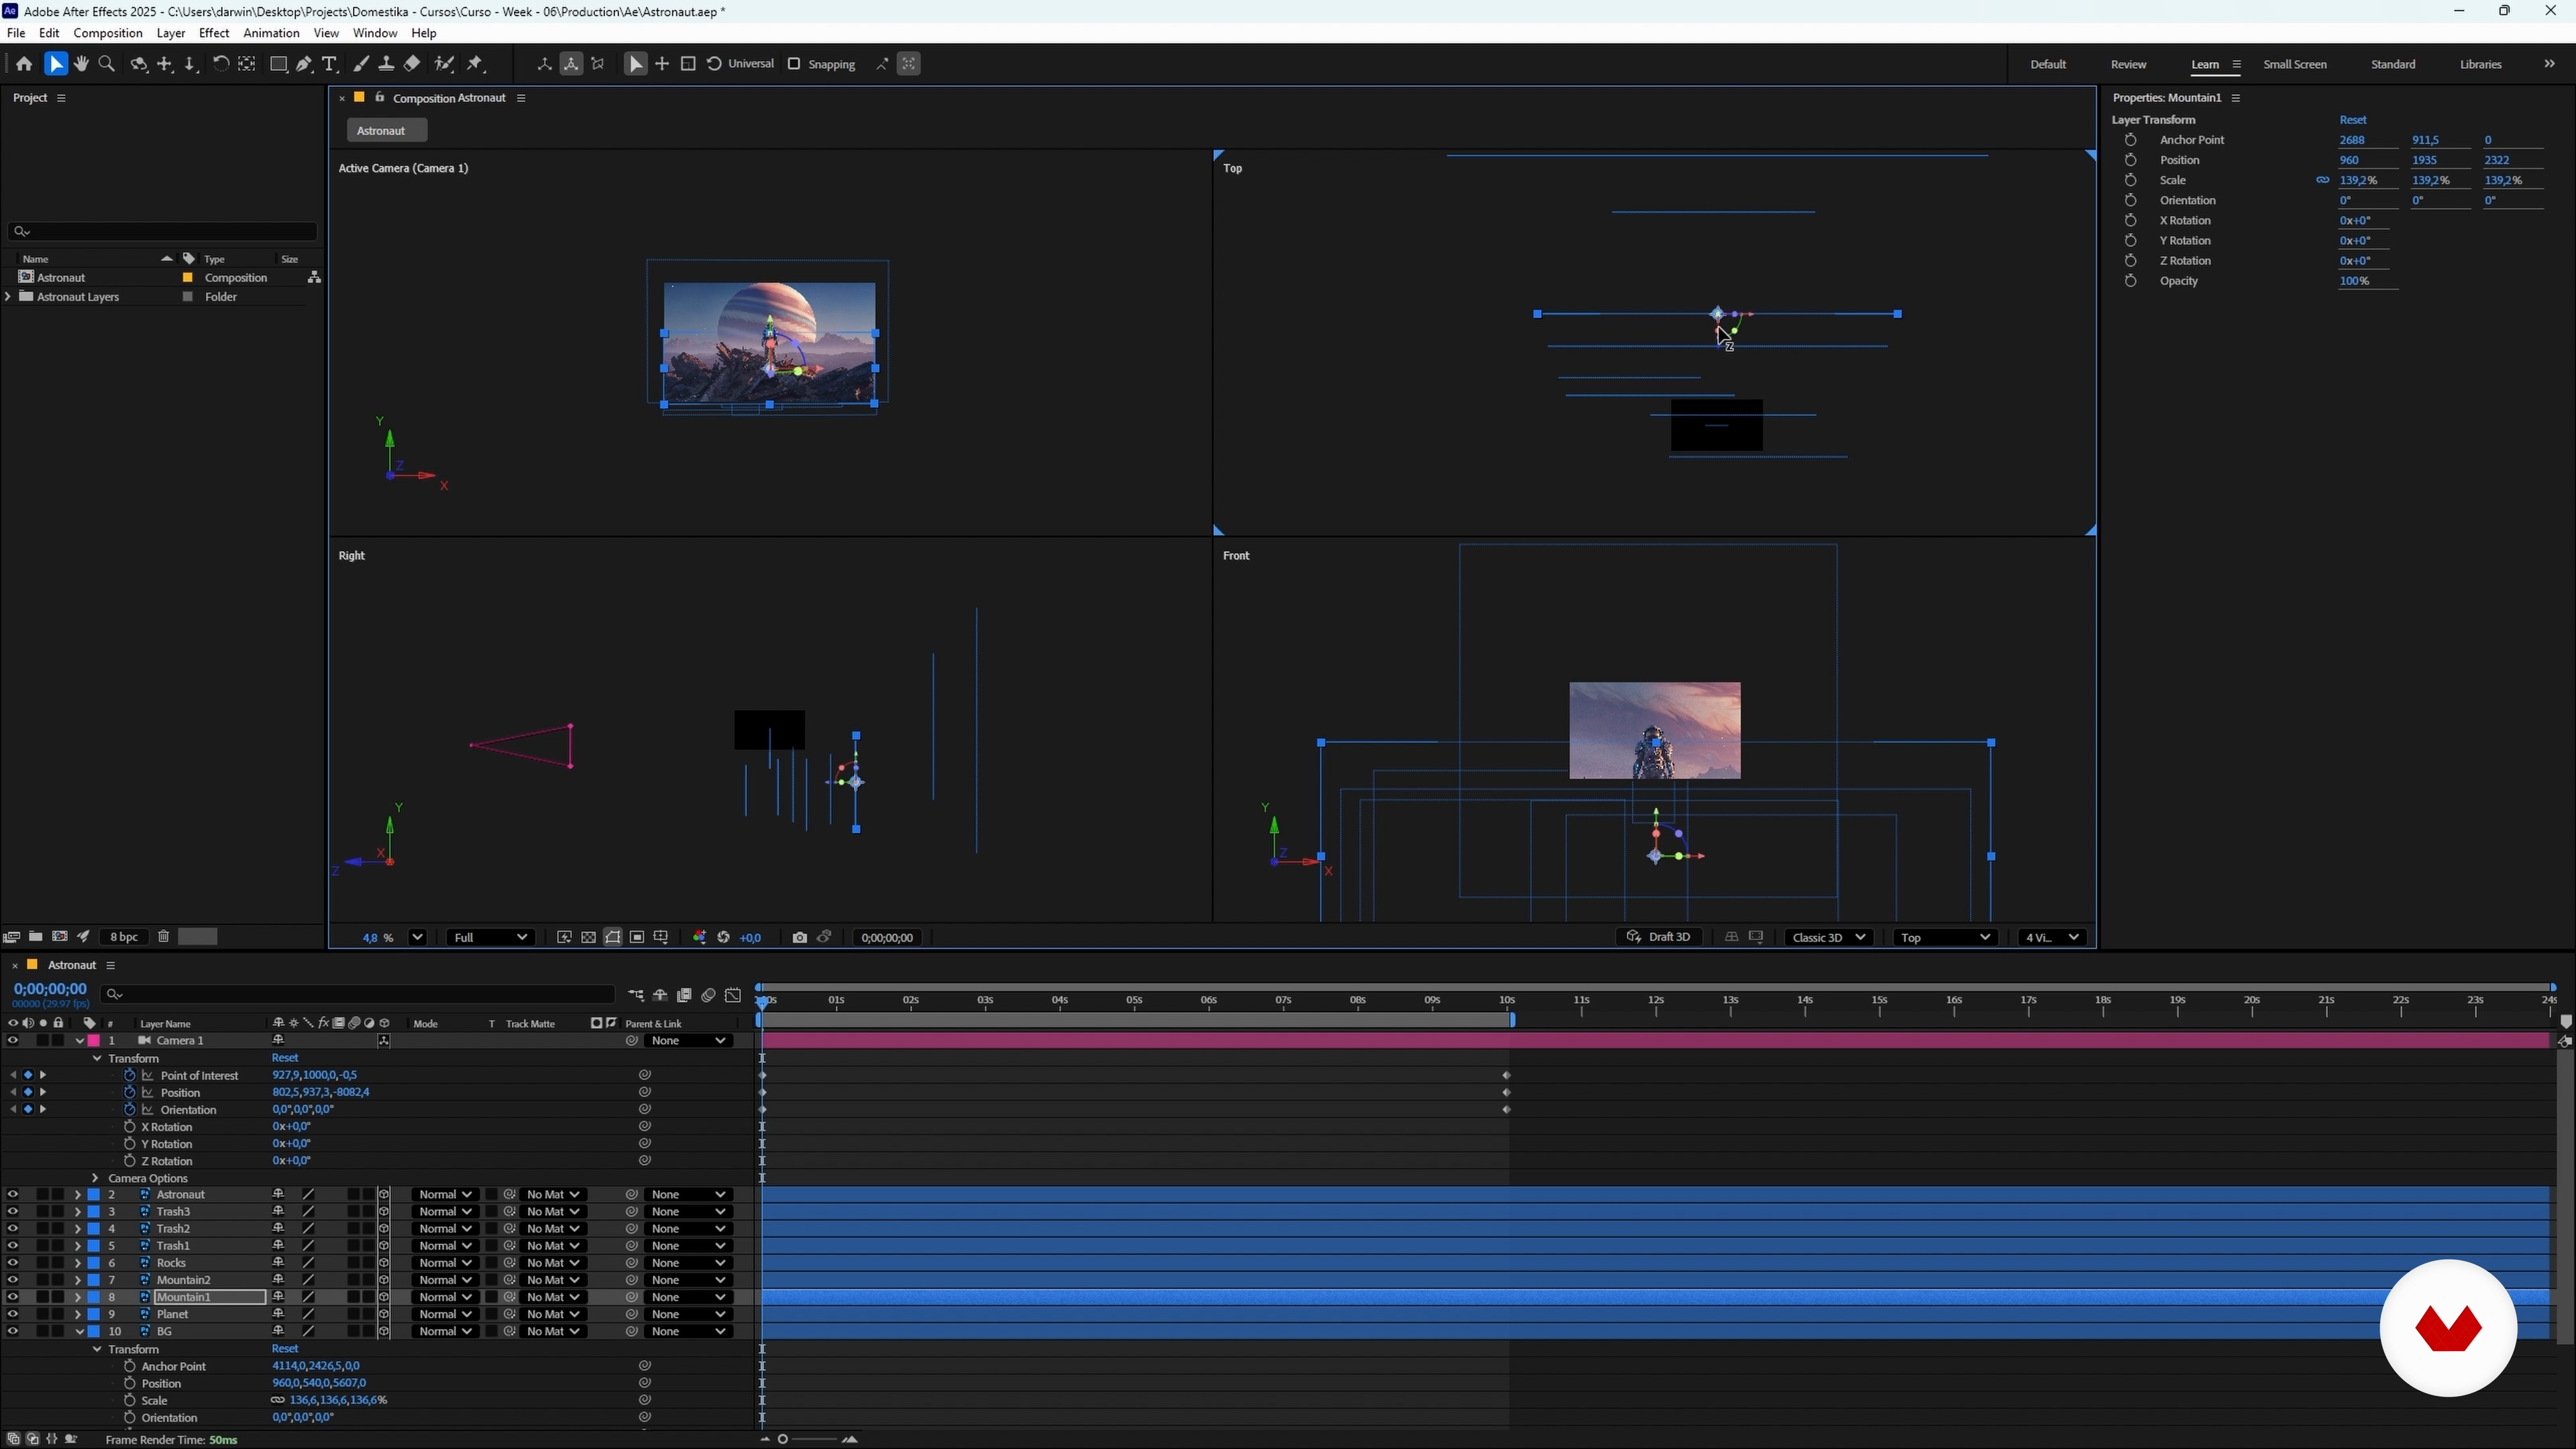
Task: Select the Eraser tool
Action: coord(412,64)
